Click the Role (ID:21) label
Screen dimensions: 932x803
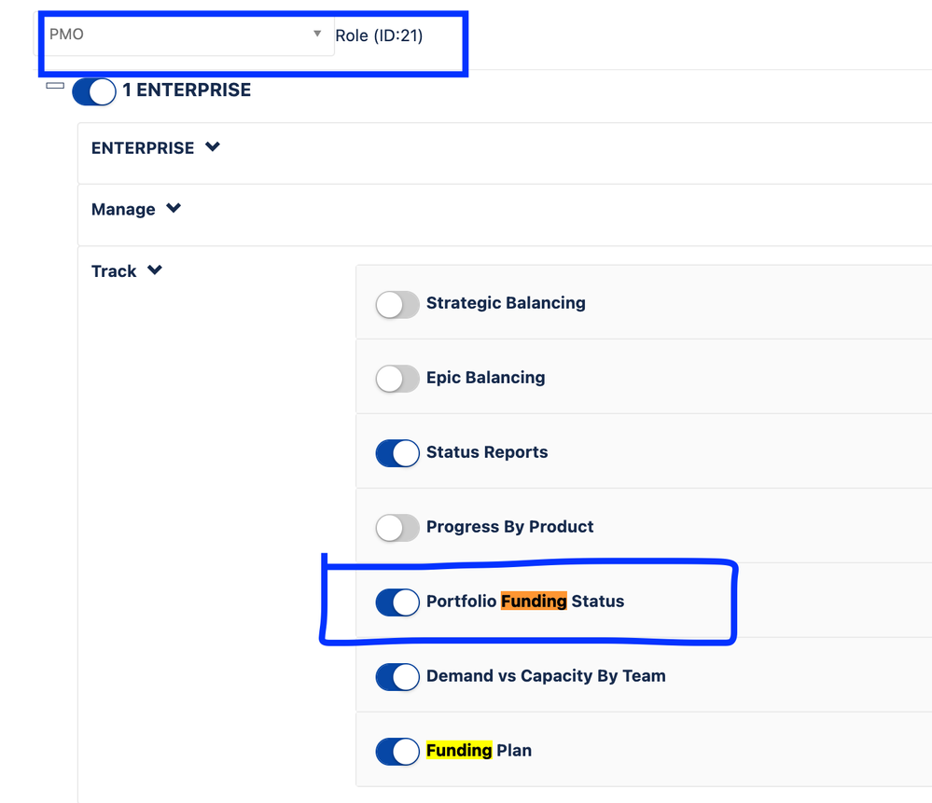click(379, 35)
